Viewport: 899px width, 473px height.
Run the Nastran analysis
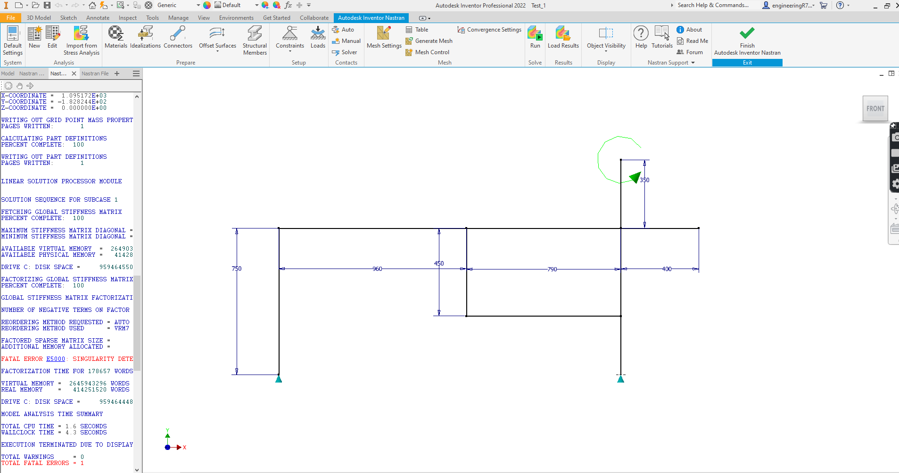tap(535, 38)
